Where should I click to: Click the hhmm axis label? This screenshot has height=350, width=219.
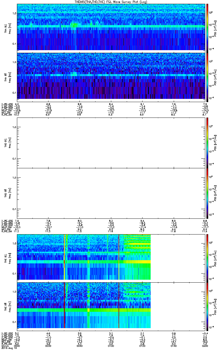(x=4, y=345)
